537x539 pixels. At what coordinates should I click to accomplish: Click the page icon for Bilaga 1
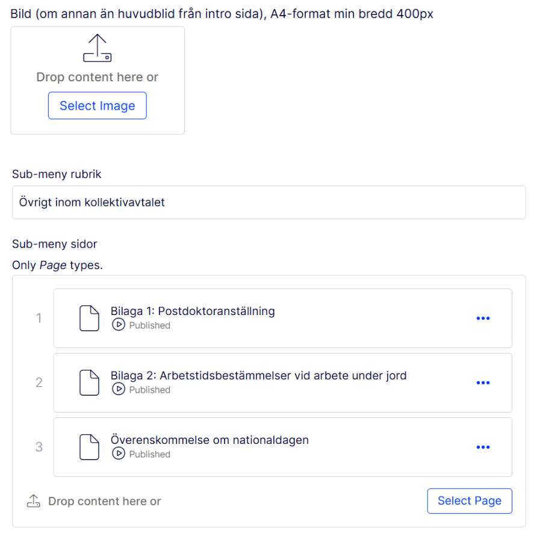point(90,318)
